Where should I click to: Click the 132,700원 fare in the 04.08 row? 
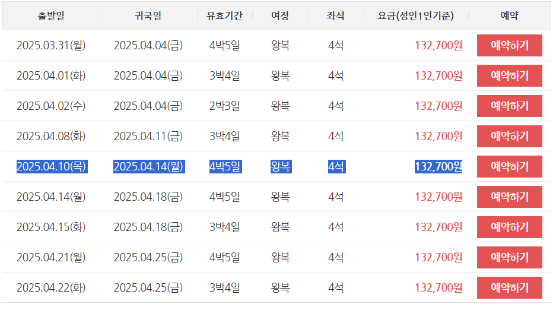[x=438, y=136]
